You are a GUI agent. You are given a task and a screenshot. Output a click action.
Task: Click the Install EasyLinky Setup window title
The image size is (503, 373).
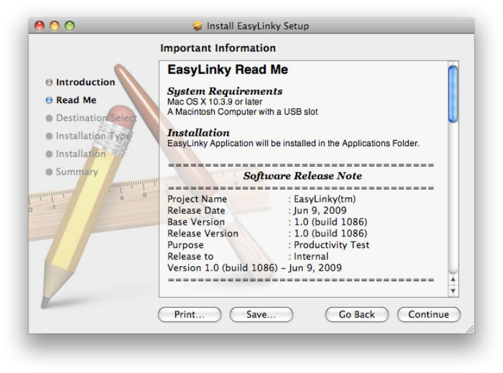click(257, 26)
